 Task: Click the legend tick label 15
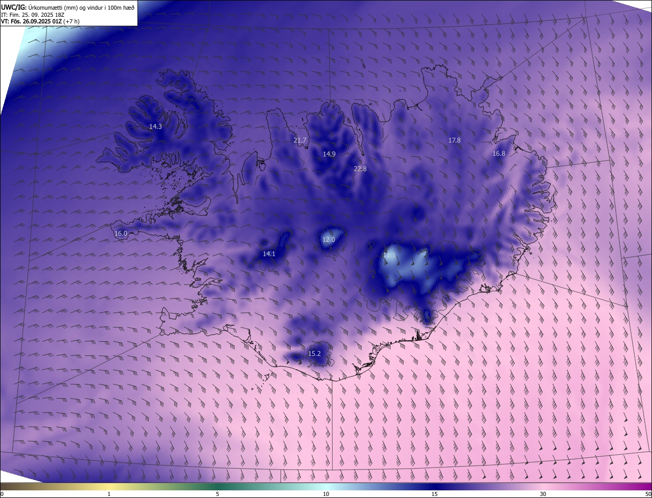click(434, 494)
